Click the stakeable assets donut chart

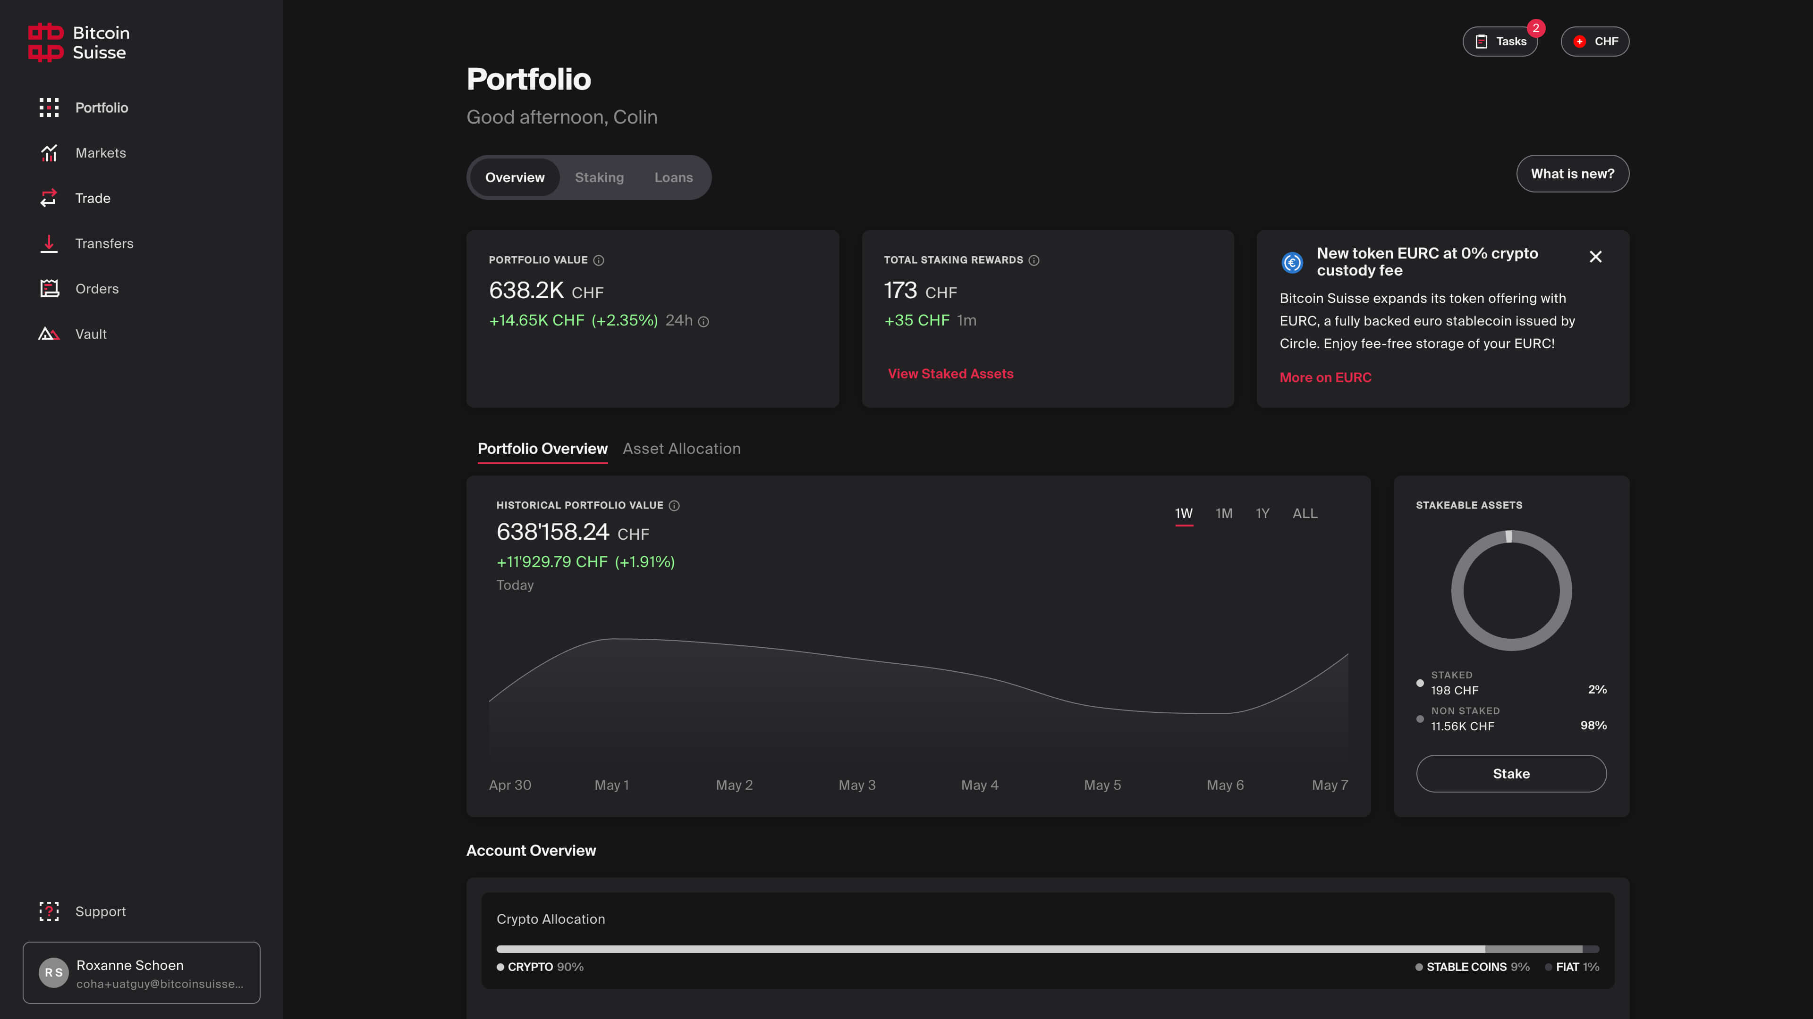coord(1511,591)
